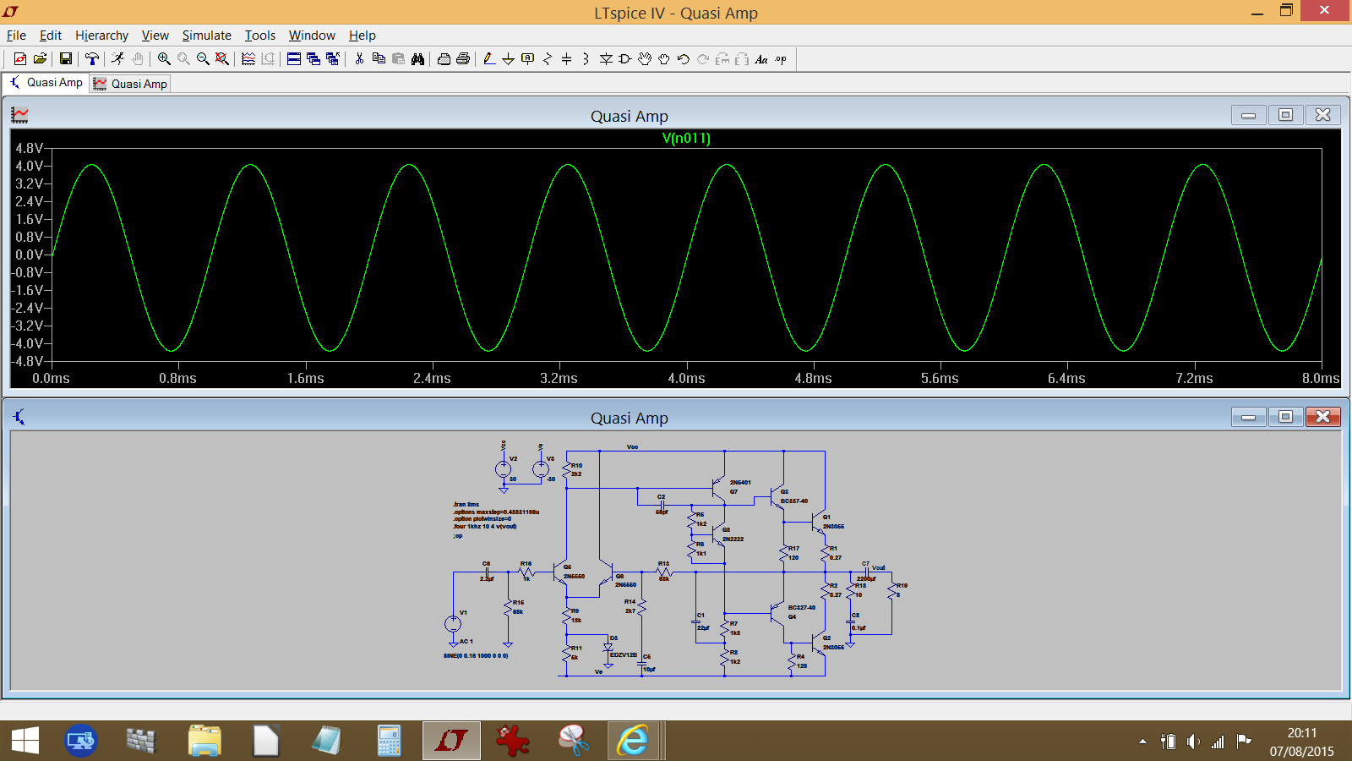Select the Capacitor tool
Image resolution: width=1352 pixels, height=761 pixels.
[566, 58]
